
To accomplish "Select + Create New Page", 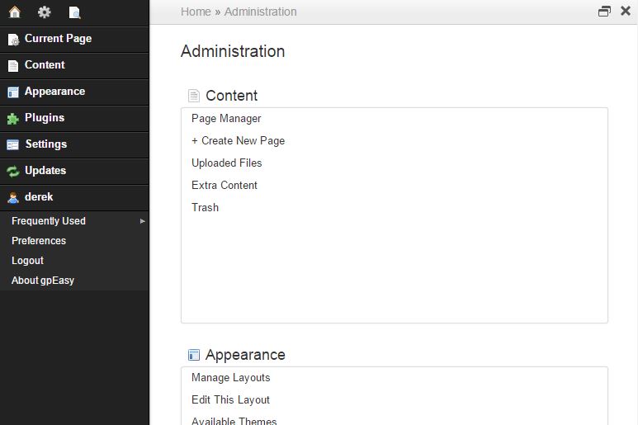I will (x=238, y=141).
